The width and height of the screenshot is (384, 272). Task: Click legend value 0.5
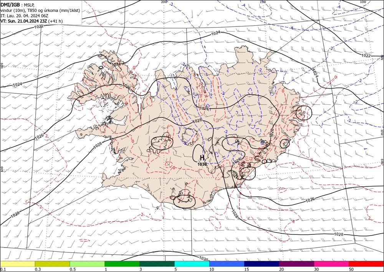(73, 269)
